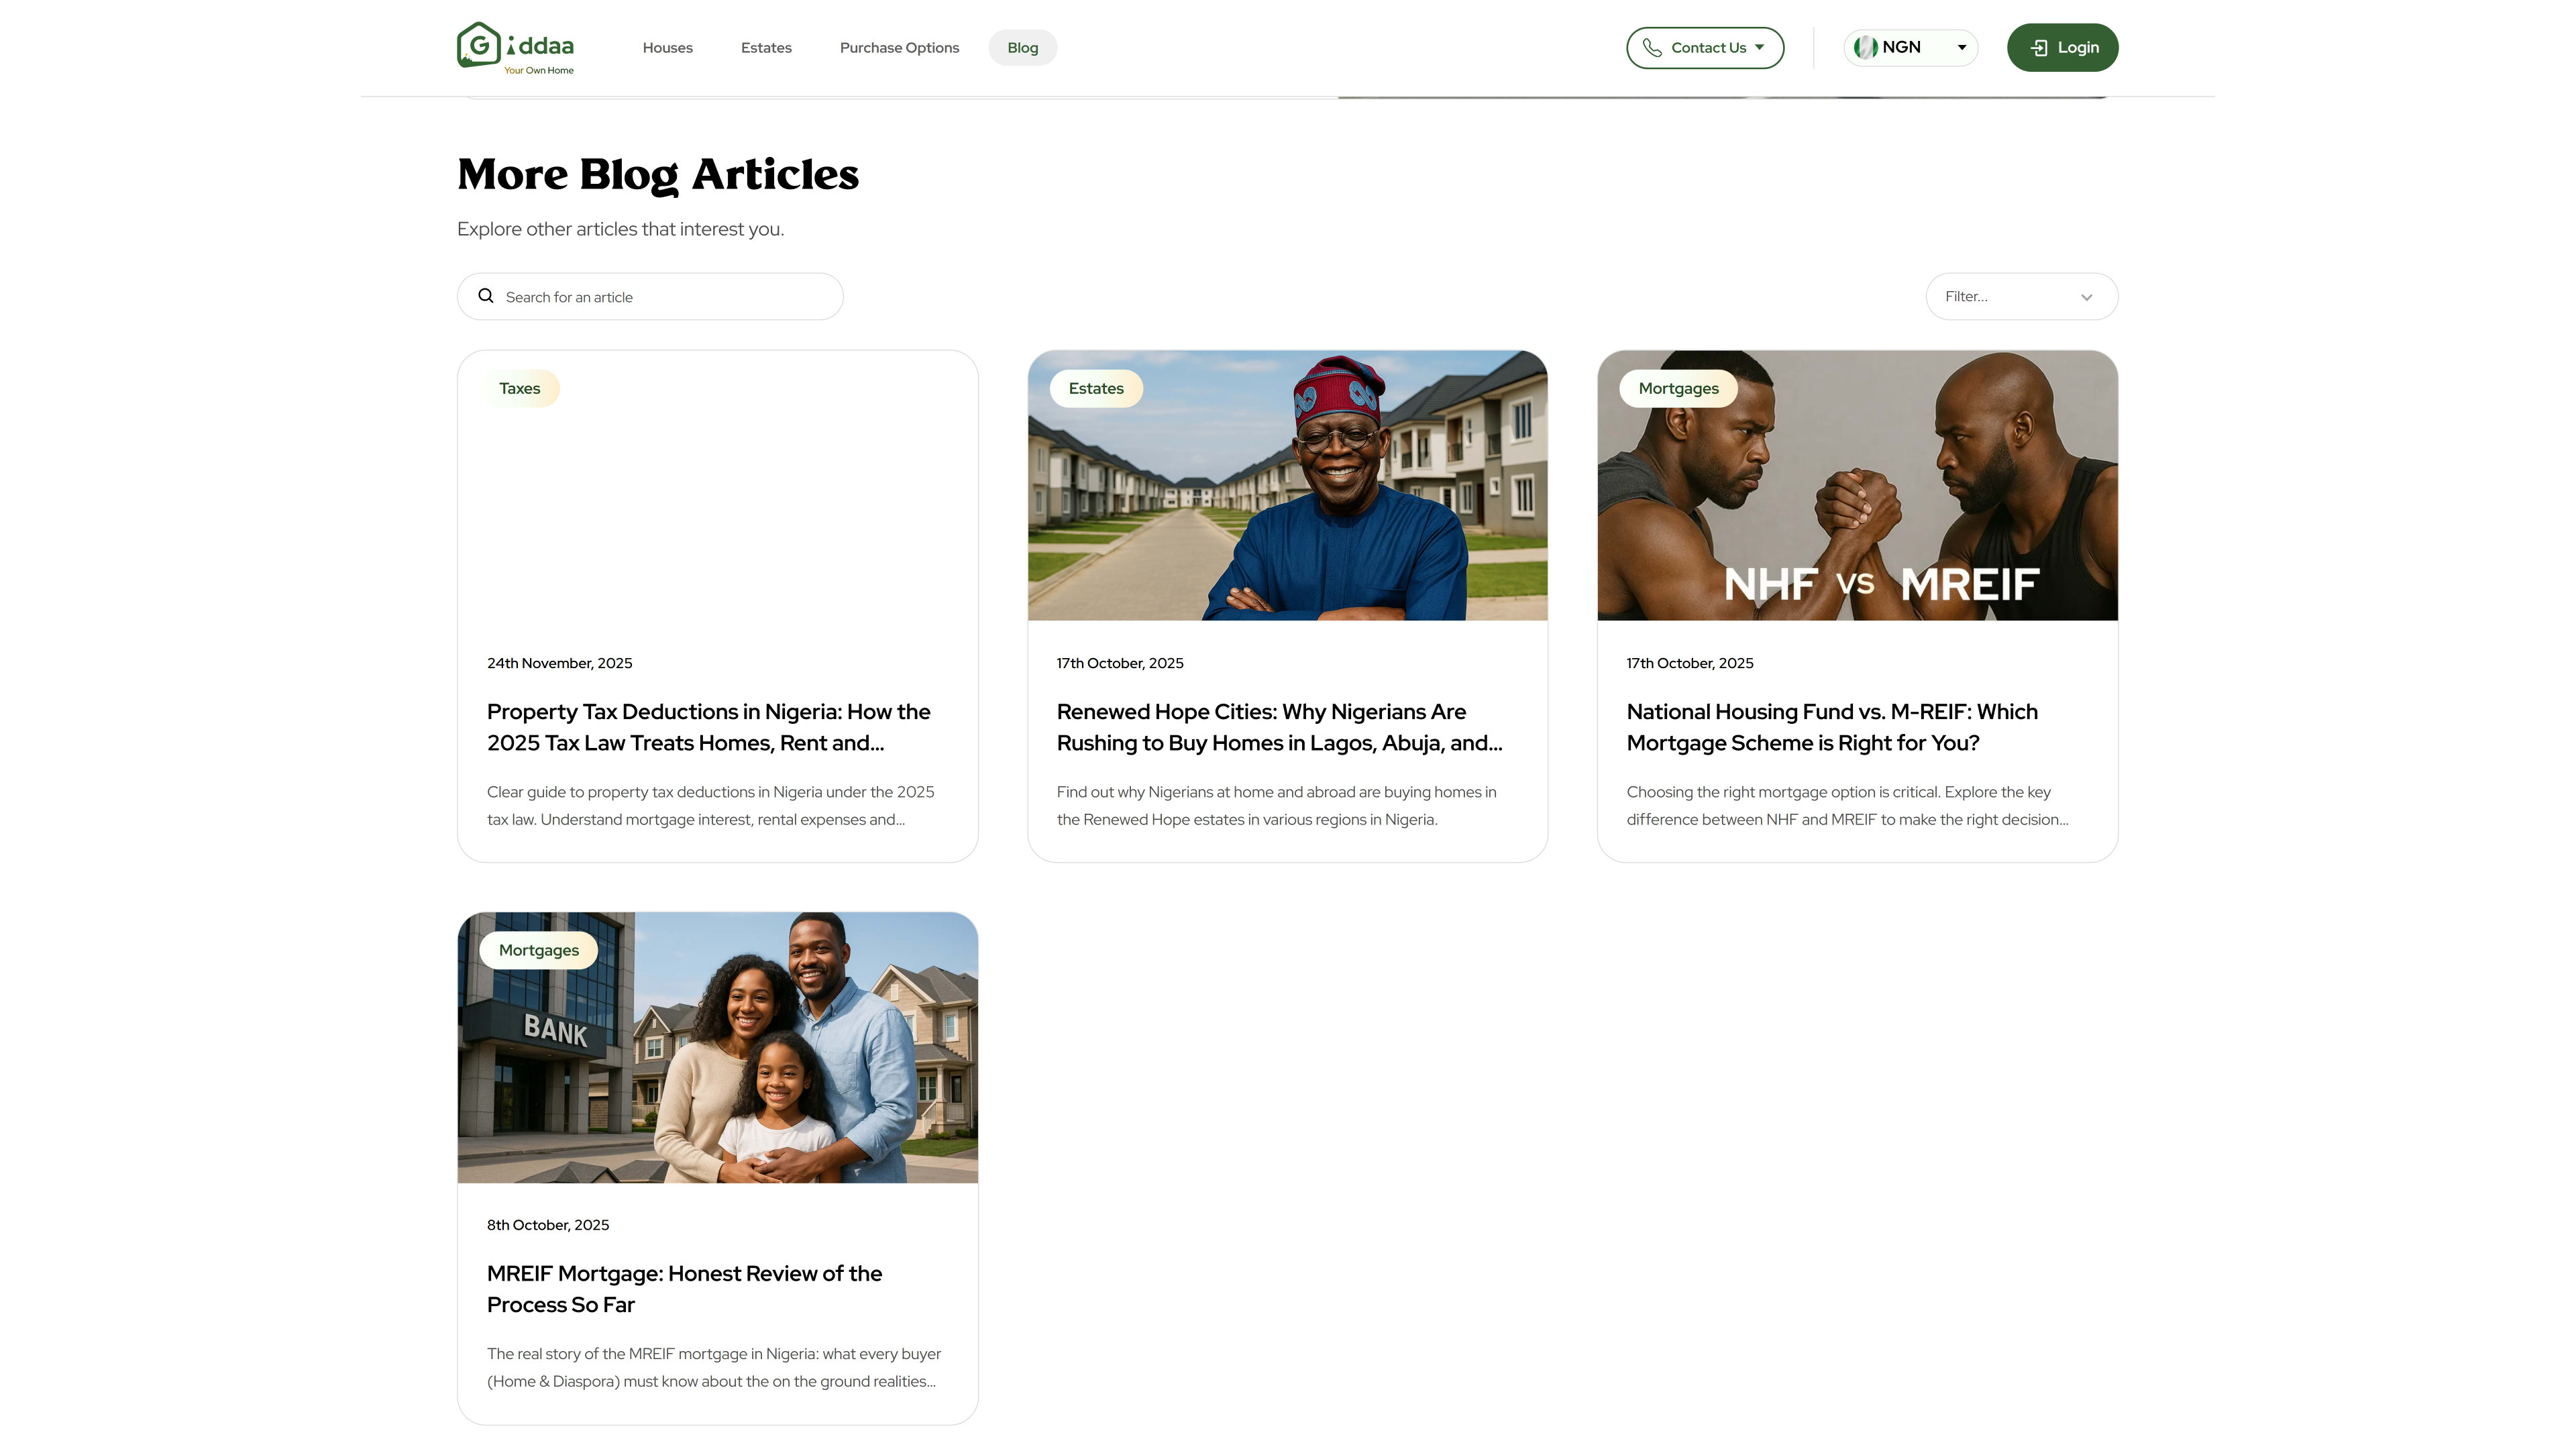Click the active Blog tab
This screenshot has height=1449, width=2576.
[1022, 47]
